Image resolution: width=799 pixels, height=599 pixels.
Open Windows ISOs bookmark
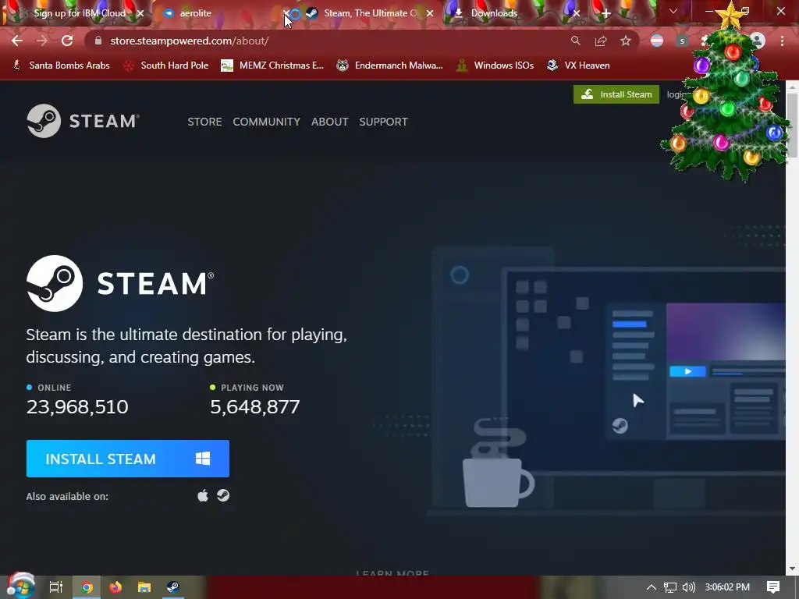(x=495, y=66)
